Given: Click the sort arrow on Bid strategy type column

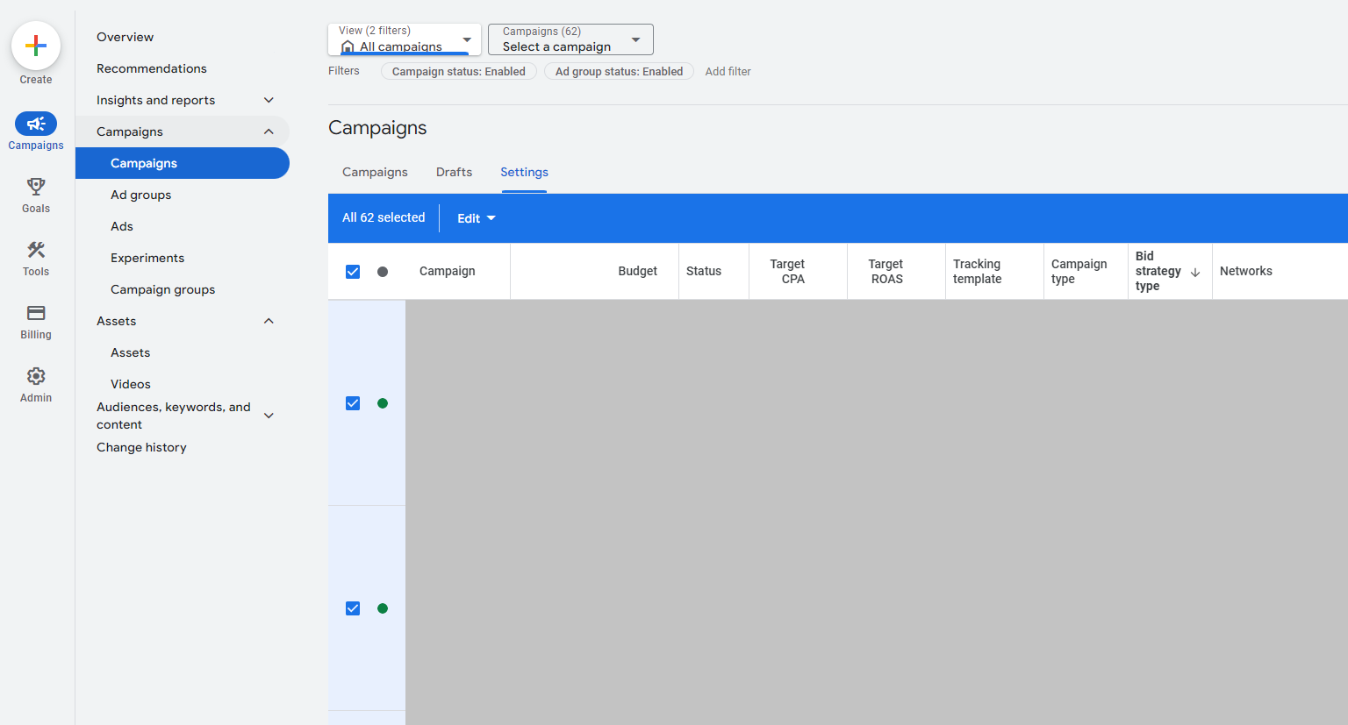Looking at the screenshot, I should (x=1195, y=272).
